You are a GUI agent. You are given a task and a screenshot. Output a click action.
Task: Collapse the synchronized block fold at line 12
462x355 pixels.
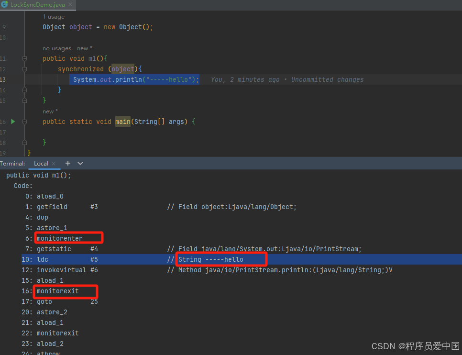click(x=25, y=69)
